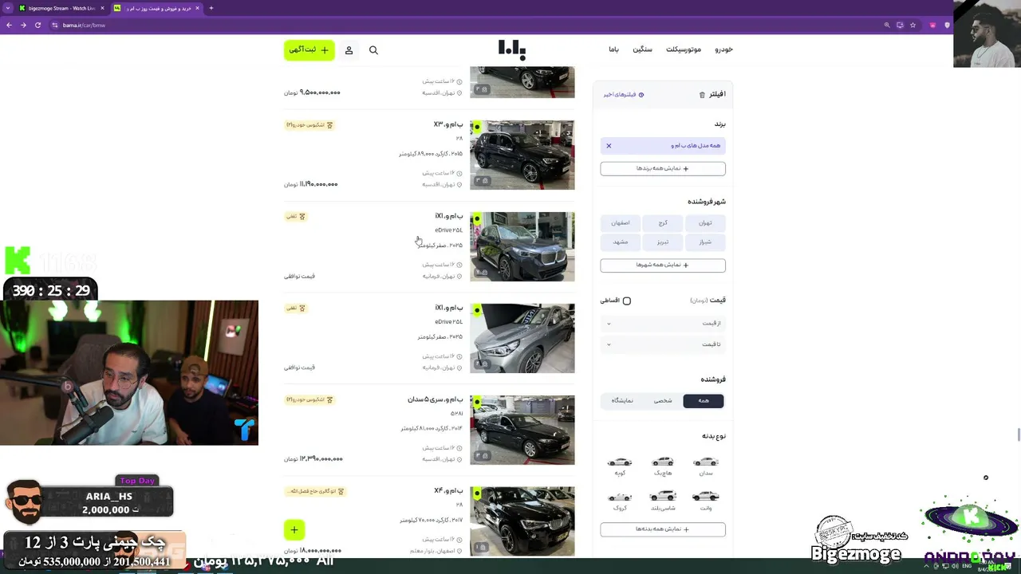The height and width of the screenshot is (574, 1021).
Task: Open the سنگین menu in the header
Action: tap(642, 49)
